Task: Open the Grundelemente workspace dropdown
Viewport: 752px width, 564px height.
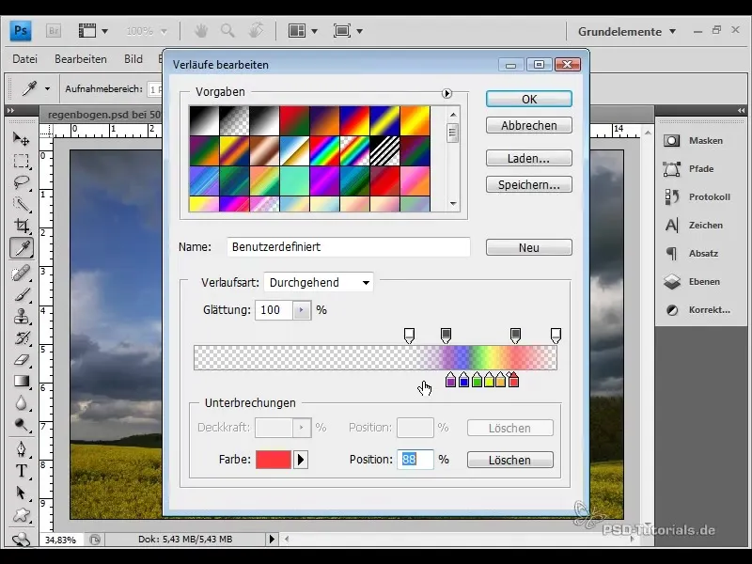Action: (627, 32)
